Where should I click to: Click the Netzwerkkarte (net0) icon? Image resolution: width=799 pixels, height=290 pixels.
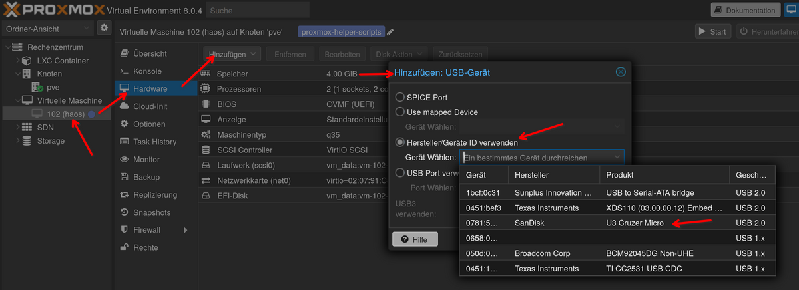(206, 181)
